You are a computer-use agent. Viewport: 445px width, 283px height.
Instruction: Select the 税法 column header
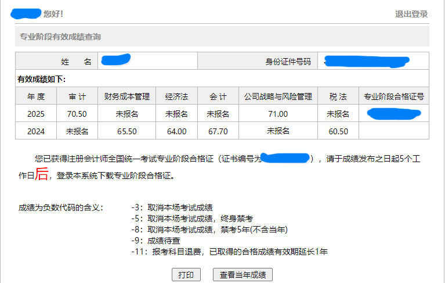point(338,96)
